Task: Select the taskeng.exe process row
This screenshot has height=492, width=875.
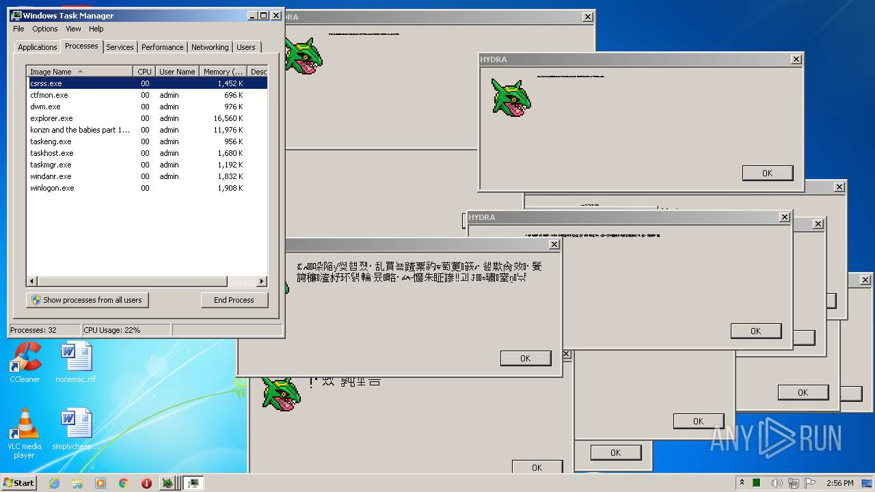Action: (x=147, y=141)
